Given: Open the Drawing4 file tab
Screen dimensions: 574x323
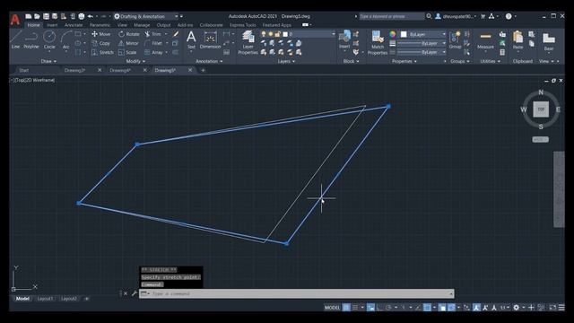Looking at the screenshot, I should pos(120,70).
